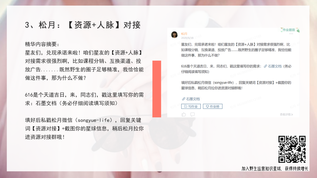This screenshot has height=178, width=317.
Task: Click the slide title 松月:【资源+人脉】对接
Action: pyautogui.click(x=83, y=25)
